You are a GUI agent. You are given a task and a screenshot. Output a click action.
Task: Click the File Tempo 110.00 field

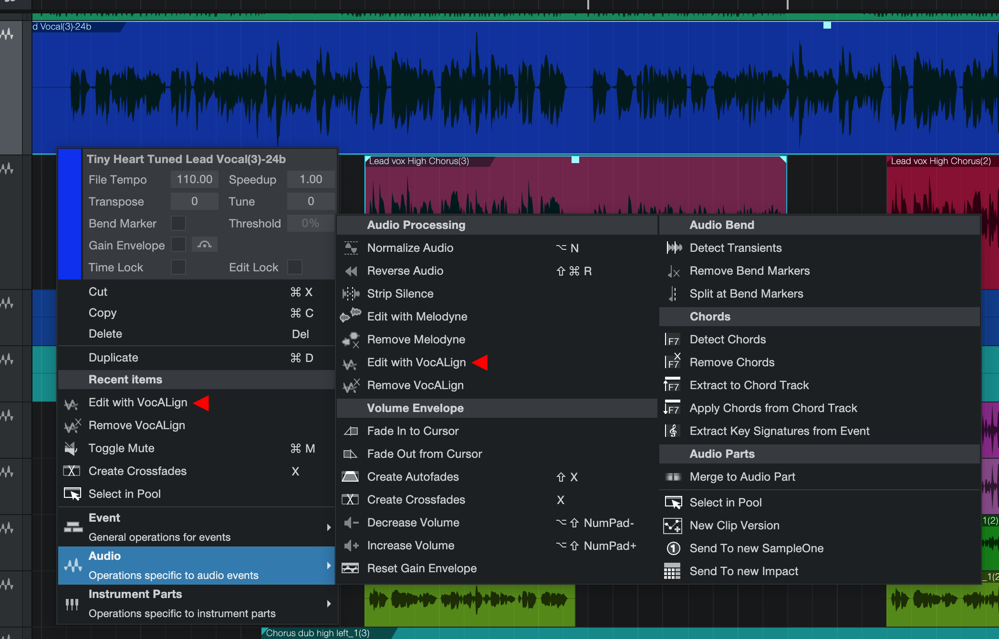click(195, 179)
